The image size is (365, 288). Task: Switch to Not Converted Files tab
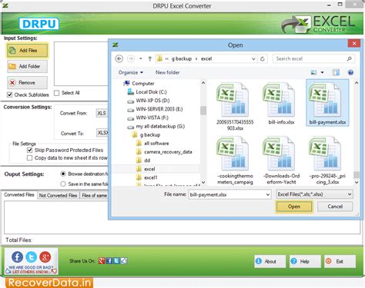tap(58, 195)
